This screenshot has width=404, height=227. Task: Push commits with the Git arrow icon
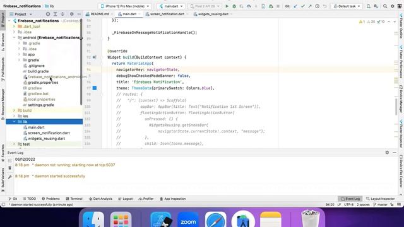click(x=310, y=6)
